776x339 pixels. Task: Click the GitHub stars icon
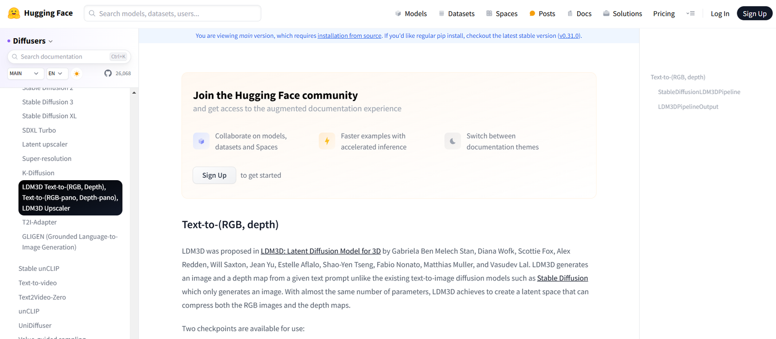pos(108,74)
